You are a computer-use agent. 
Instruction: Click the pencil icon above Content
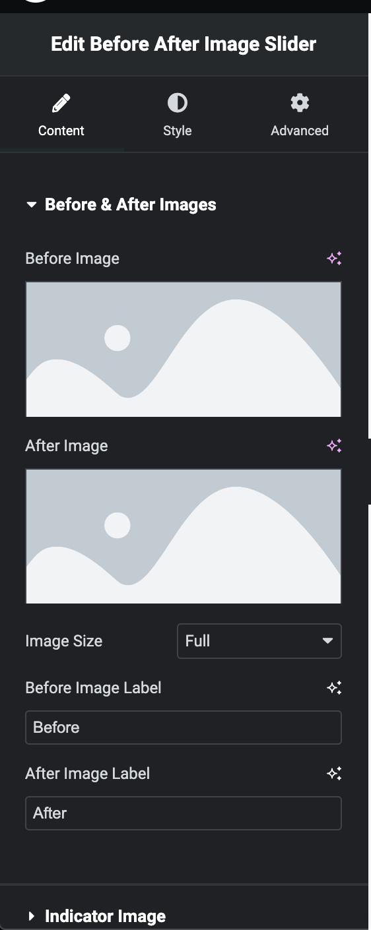point(61,103)
